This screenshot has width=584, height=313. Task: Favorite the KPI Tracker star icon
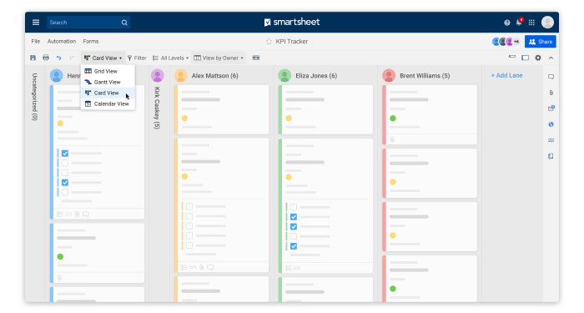(269, 42)
